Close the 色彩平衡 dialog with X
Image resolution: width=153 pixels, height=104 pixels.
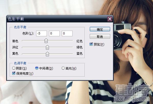tap(110, 19)
